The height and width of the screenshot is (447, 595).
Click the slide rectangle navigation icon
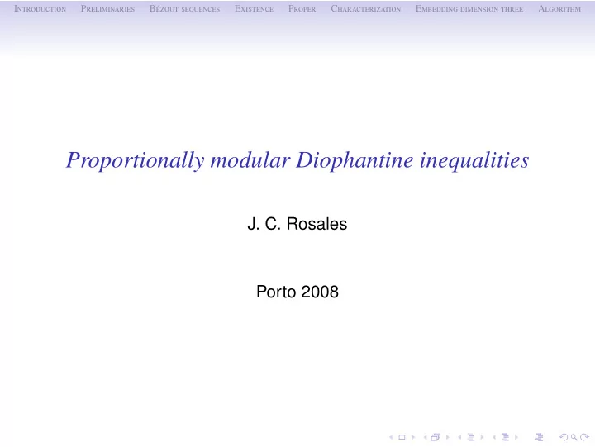pyautogui.click(x=402, y=437)
